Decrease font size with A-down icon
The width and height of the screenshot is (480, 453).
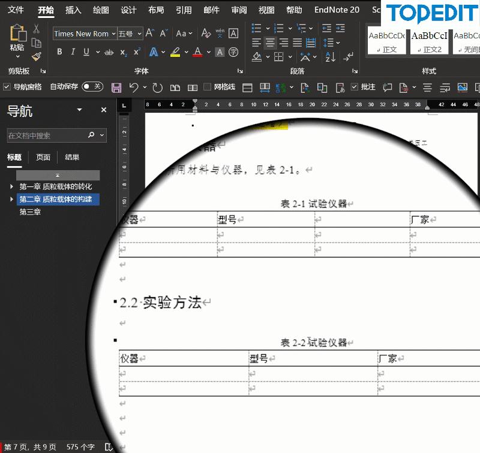pyautogui.click(x=163, y=33)
